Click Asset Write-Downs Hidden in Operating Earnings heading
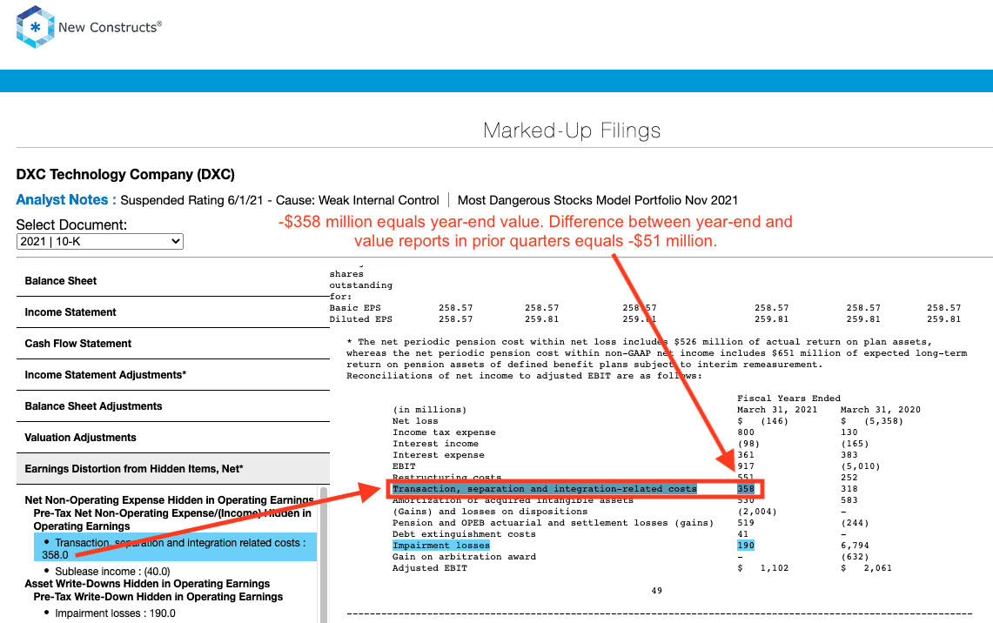 coord(147,584)
